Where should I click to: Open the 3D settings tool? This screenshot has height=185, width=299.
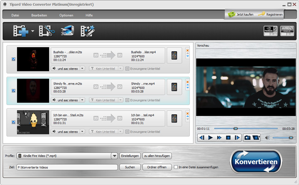(x=67, y=30)
